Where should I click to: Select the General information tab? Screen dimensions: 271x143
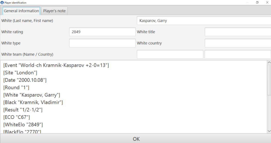point(21,11)
